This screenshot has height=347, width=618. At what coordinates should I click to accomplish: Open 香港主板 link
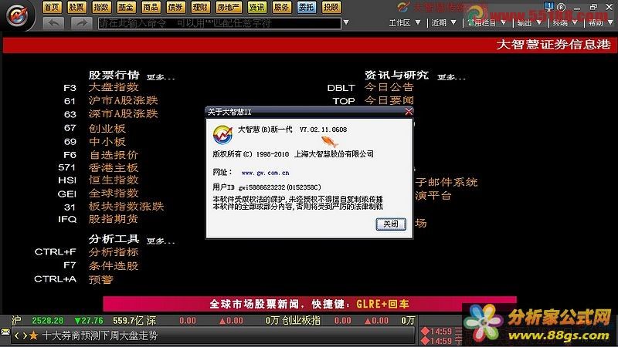click(114, 167)
